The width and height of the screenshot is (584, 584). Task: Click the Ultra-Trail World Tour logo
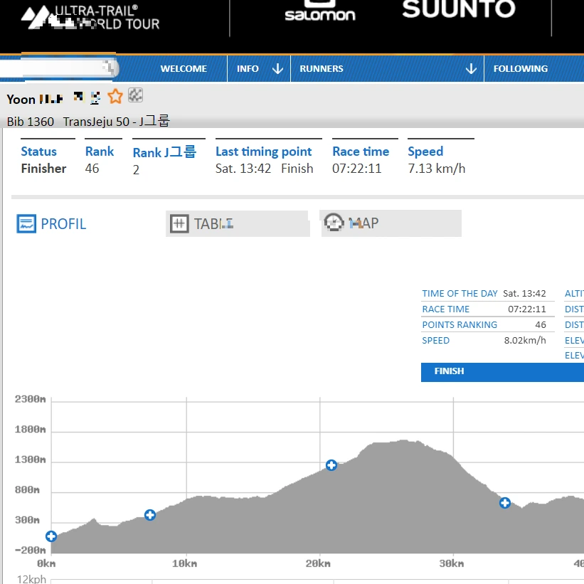pos(90,17)
